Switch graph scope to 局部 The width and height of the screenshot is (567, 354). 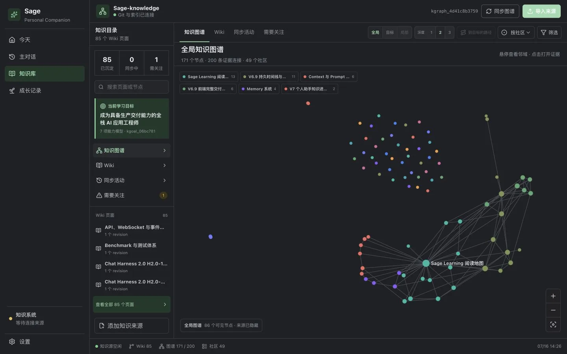[x=404, y=32]
